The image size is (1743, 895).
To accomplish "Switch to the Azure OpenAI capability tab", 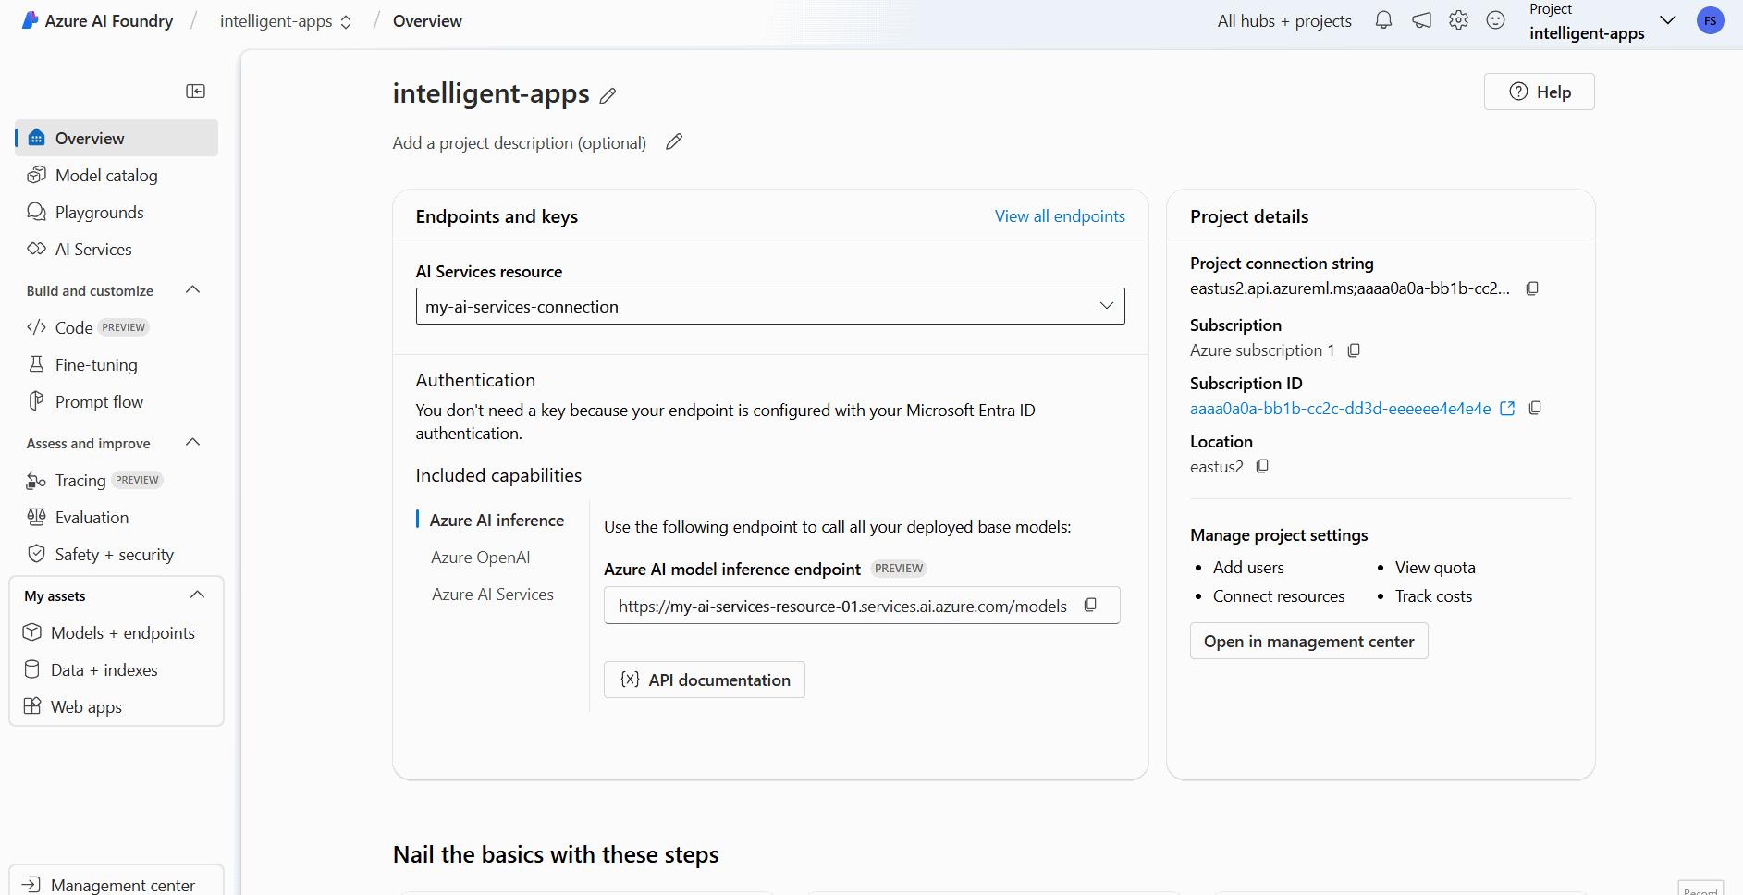I will [480, 558].
